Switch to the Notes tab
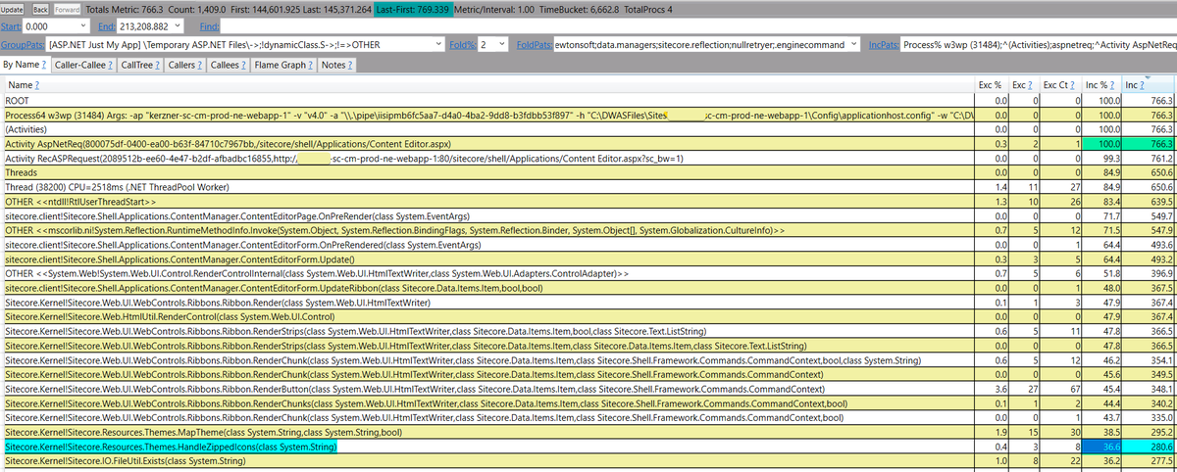 click(337, 65)
